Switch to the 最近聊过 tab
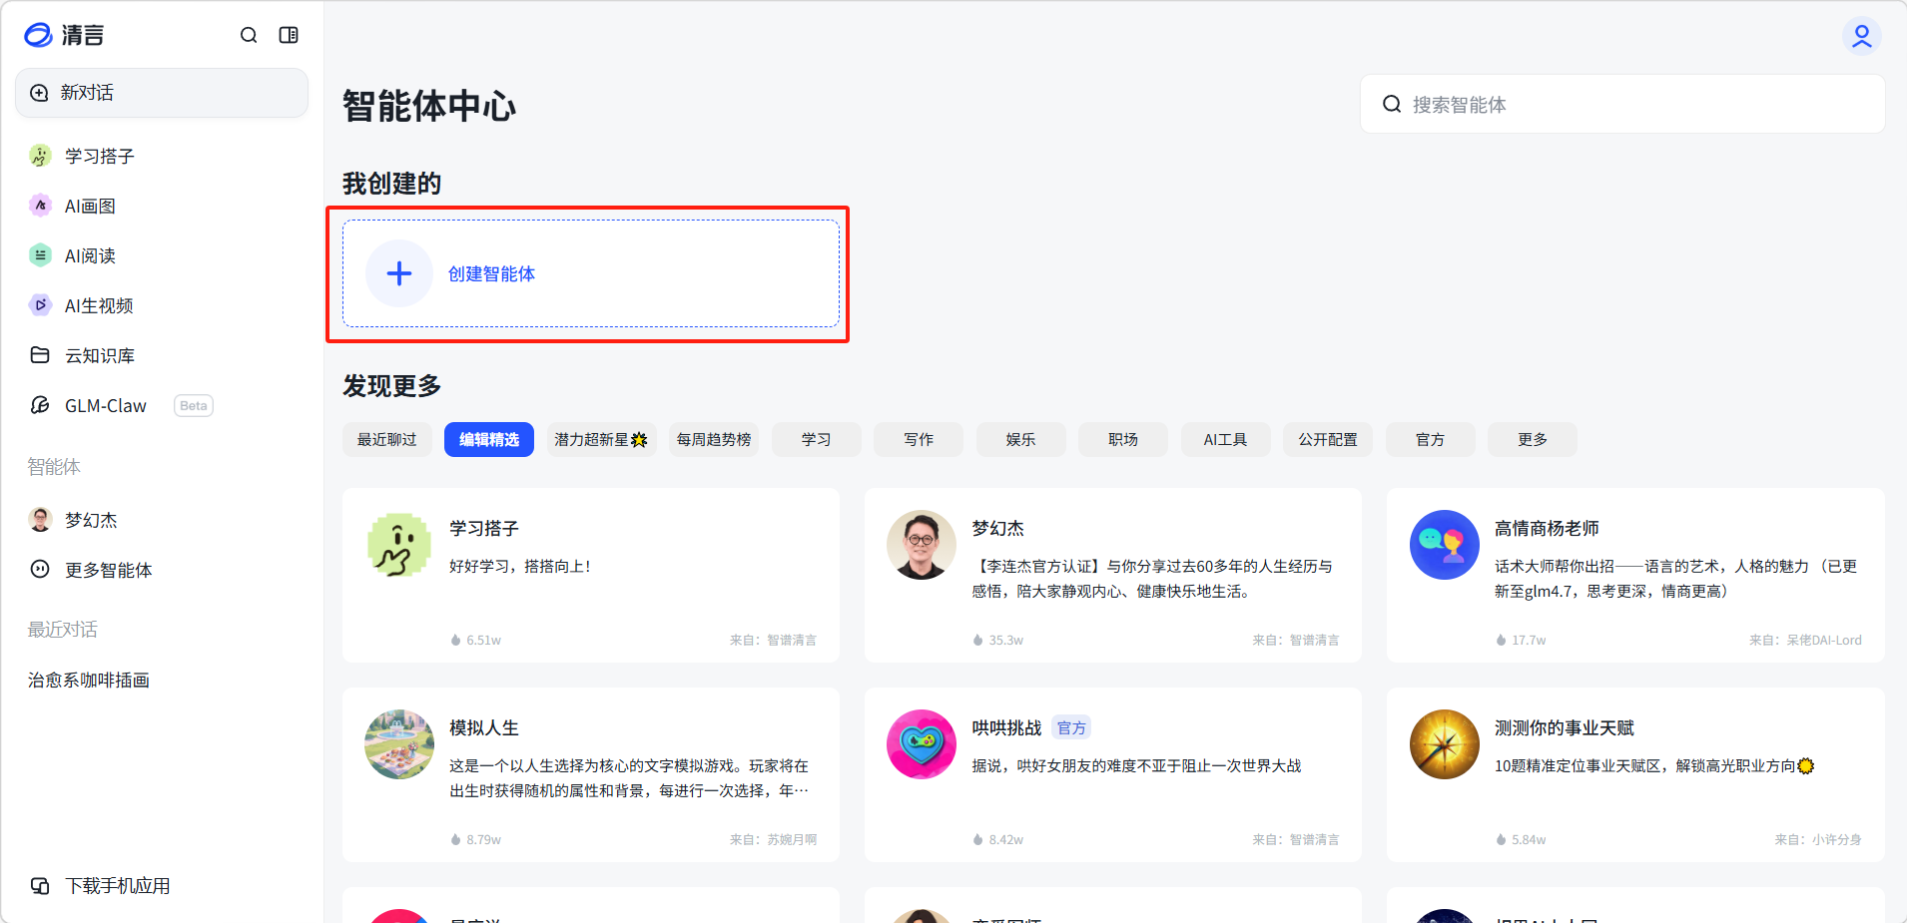 click(x=387, y=439)
